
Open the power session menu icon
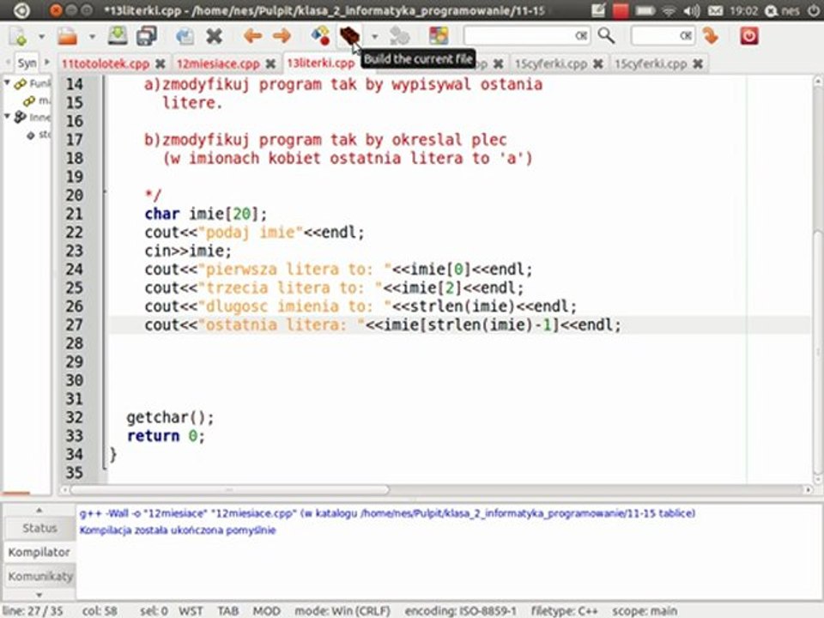tap(813, 10)
